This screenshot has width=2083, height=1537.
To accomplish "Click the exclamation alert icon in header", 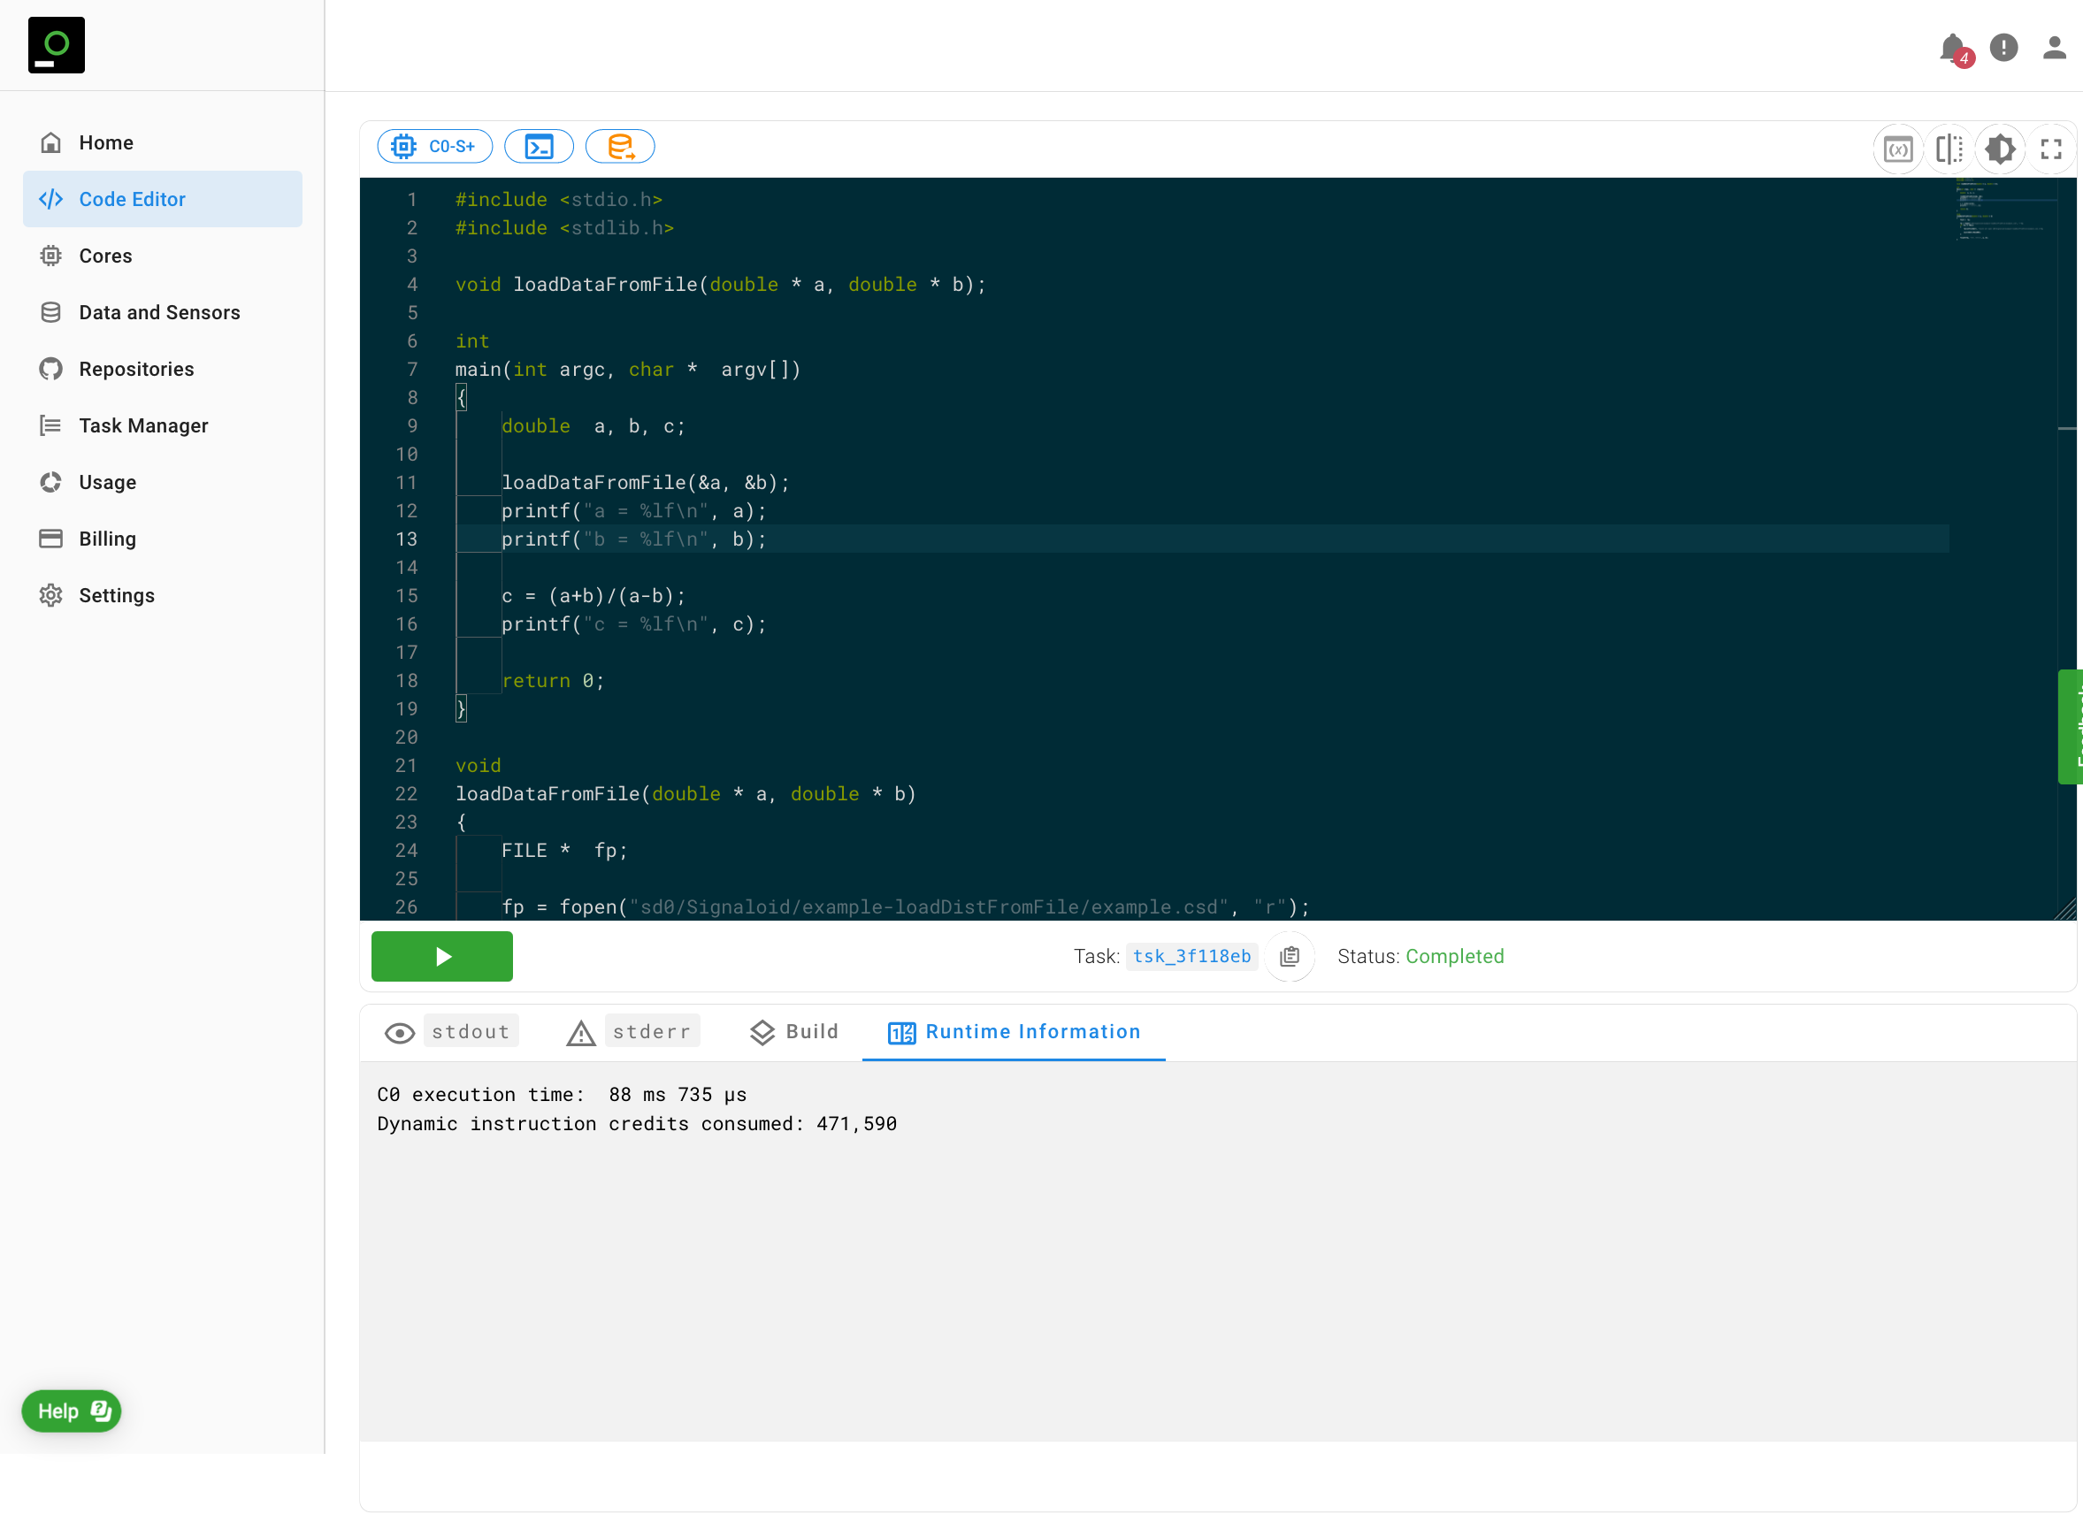I will click(x=2003, y=48).
